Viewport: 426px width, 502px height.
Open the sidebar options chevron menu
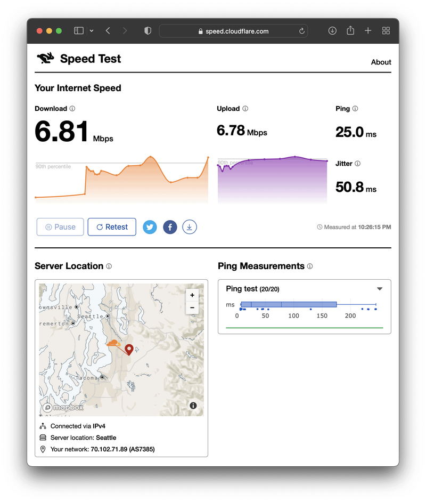(92, 31)
